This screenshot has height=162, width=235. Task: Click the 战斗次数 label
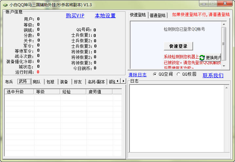24,56
